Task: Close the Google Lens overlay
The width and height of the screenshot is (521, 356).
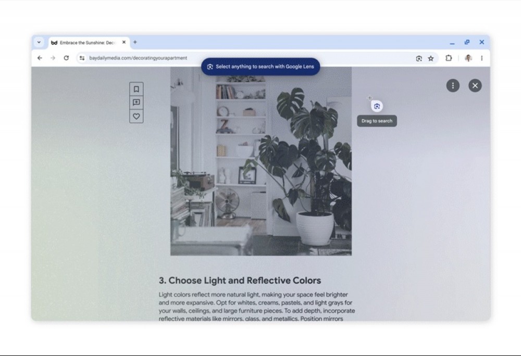Action: tap(475, 85)
